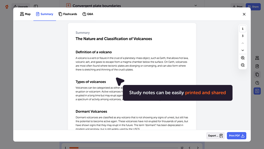
Task: Go to previous page with up chevron
Action: (x=243, y=43)
